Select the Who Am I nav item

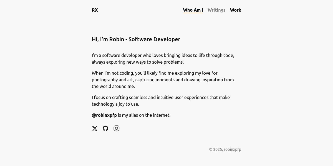pos(193,10)
